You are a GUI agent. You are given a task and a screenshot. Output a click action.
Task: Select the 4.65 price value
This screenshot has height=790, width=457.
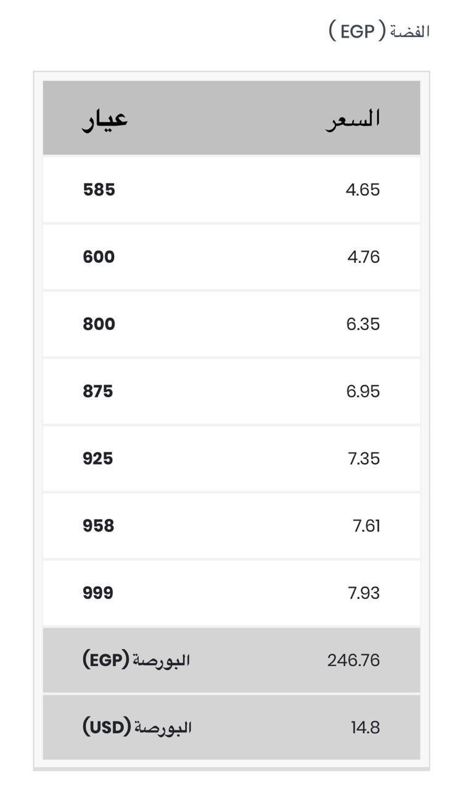pyautogui.click(x=363, y=189)
